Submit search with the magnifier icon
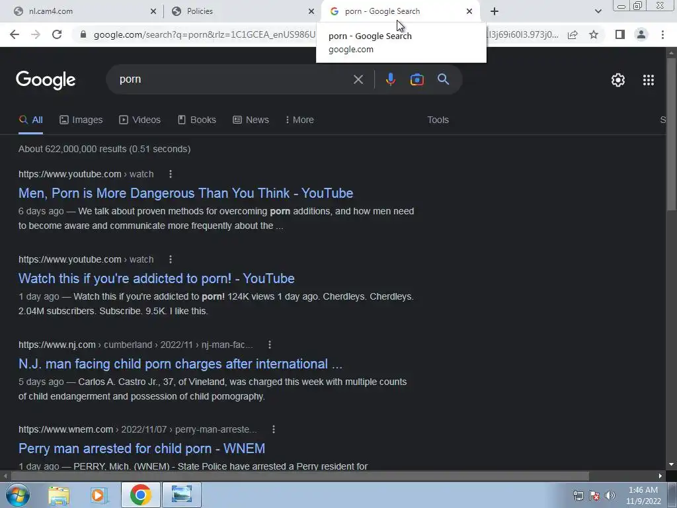Viewport: 677px width, 508px height. (x=444, y=79)
